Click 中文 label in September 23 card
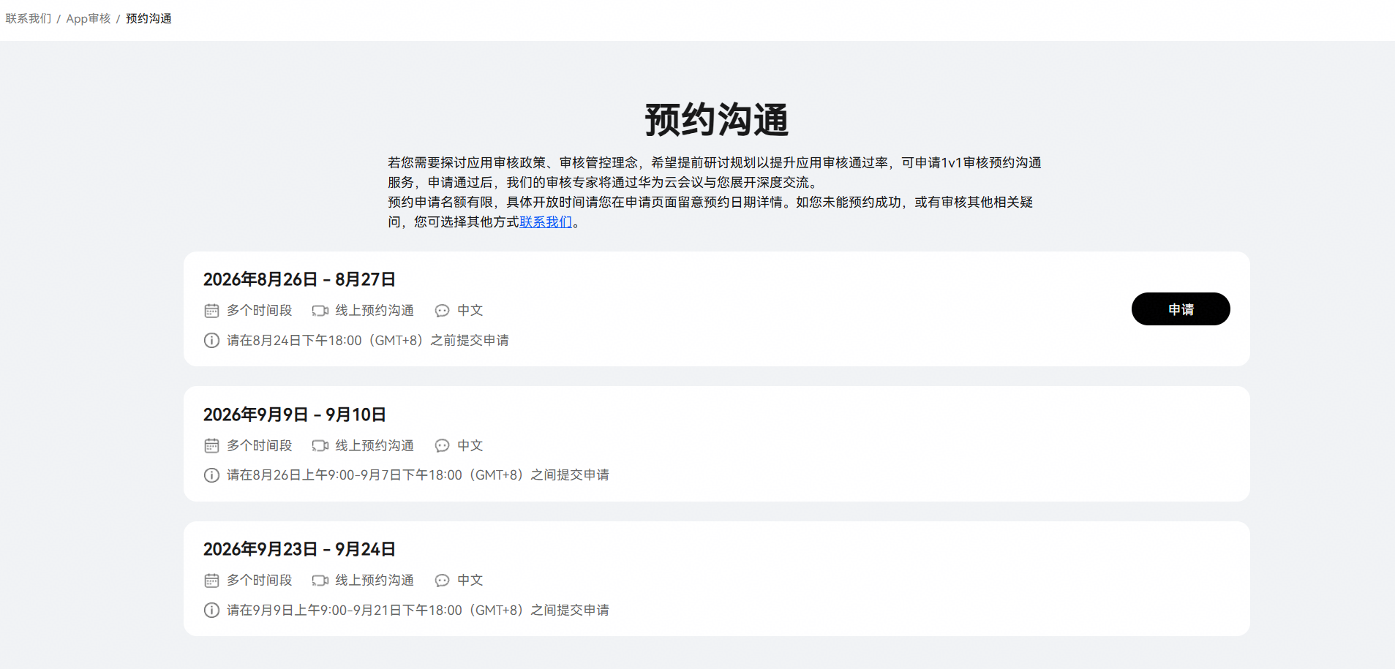1395x669 pixels. pyautogui.click(x=470, y=581)
